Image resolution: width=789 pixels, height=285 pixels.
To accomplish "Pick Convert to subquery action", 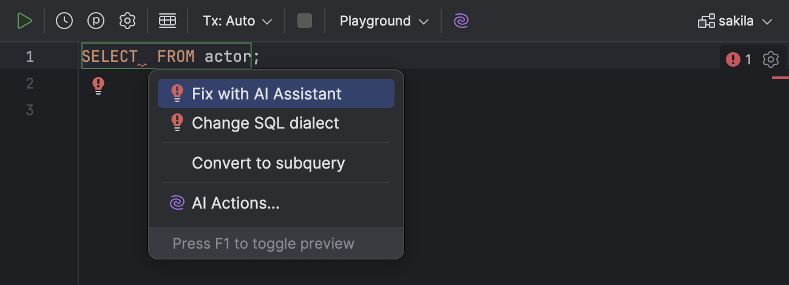I will 268,163.
